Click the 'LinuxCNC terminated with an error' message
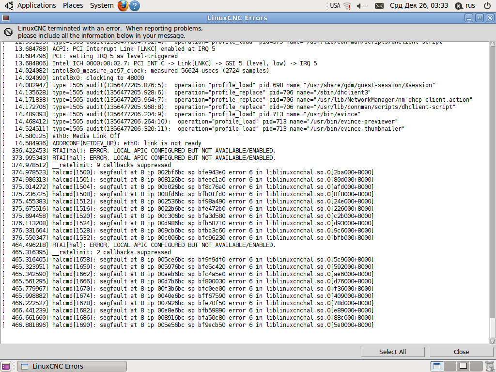Image resolution: width=496 pixels, height=372 pixels. 110,32
